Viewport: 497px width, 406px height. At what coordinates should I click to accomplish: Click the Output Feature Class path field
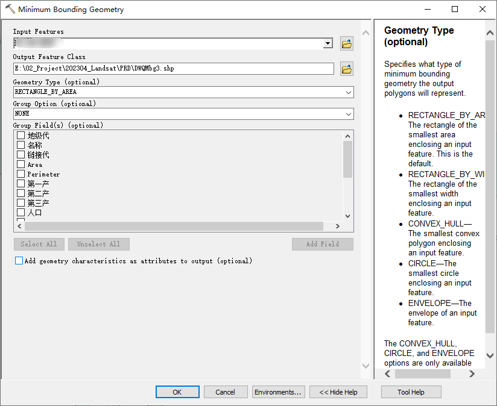174,69
